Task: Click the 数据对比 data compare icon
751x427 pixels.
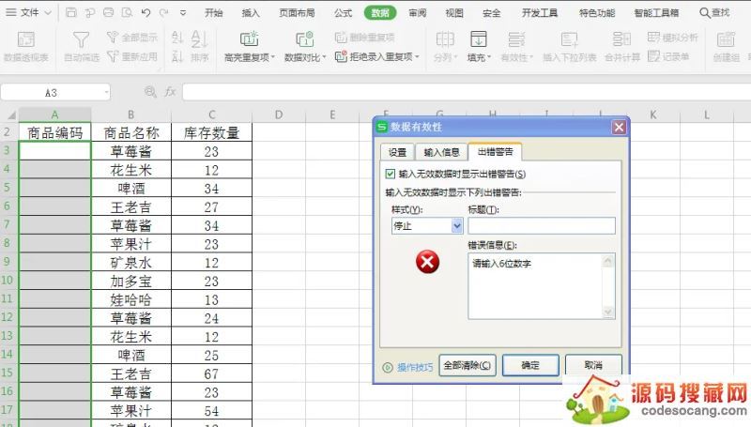Action: coord(304,39)
